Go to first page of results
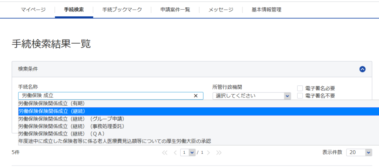This screenshot has width=379, height=167. [165, 153]
